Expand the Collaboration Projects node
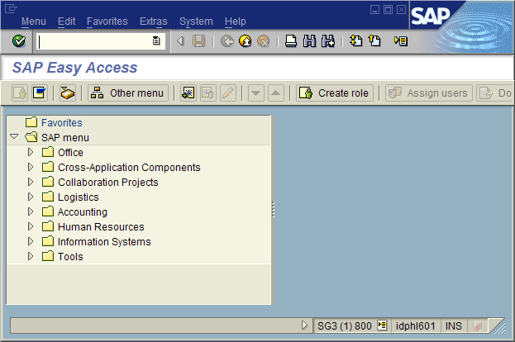This screenshot has height=342, width=515. 31,182
